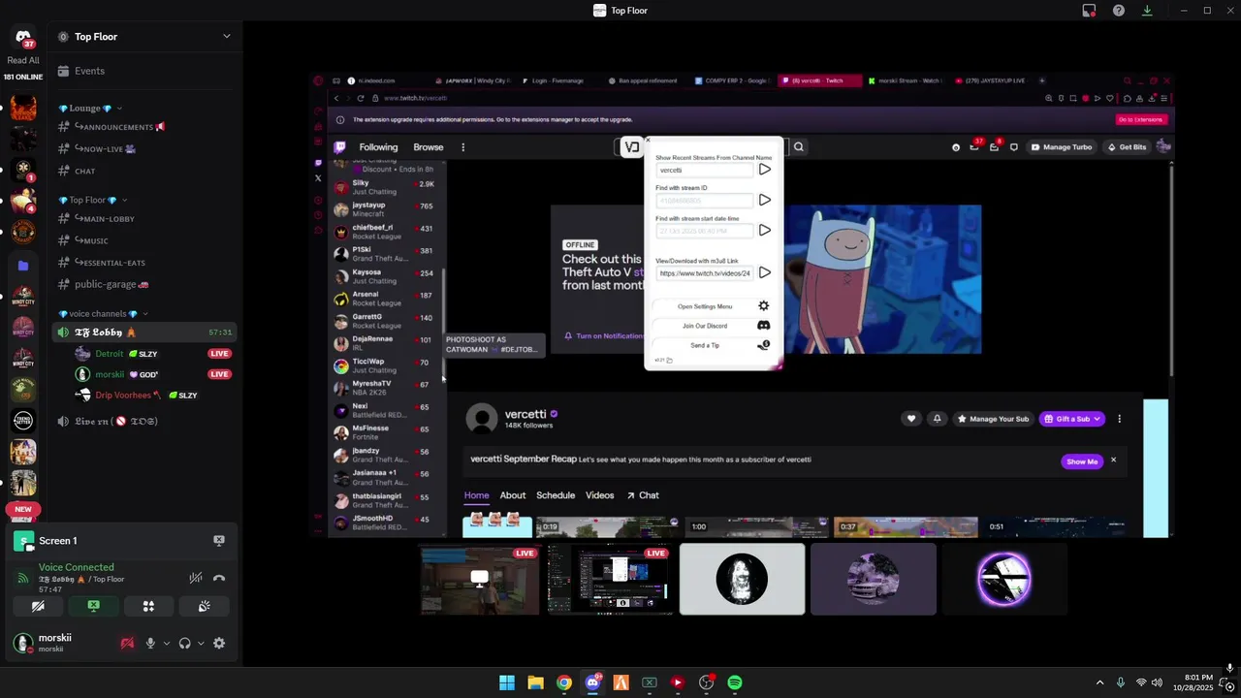1241x698 pixels.
Task: Open the Events calendar entry
Action: [x=145, y=71]
